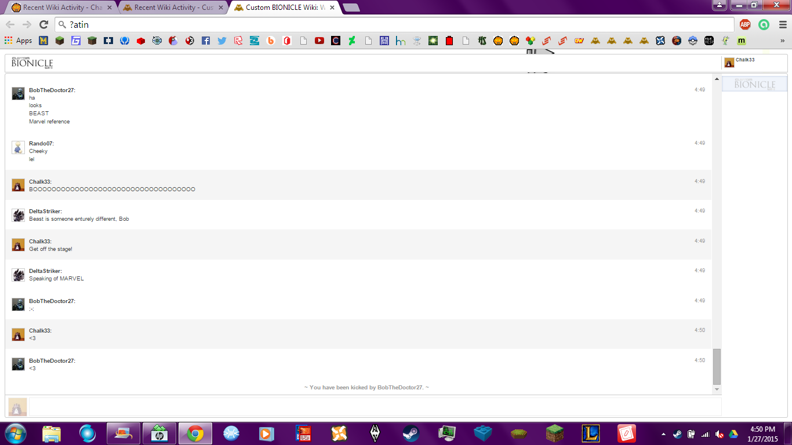Viewport: 792px width, 445px height.
Task: Click the chat scrollbar up arrow
Action: point(717,79)
